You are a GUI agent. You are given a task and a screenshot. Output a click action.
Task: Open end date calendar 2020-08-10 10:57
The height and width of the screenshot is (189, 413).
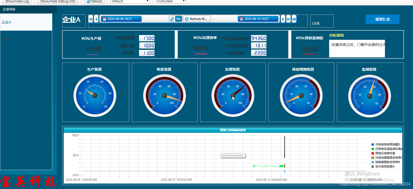(x=258, y=19)
